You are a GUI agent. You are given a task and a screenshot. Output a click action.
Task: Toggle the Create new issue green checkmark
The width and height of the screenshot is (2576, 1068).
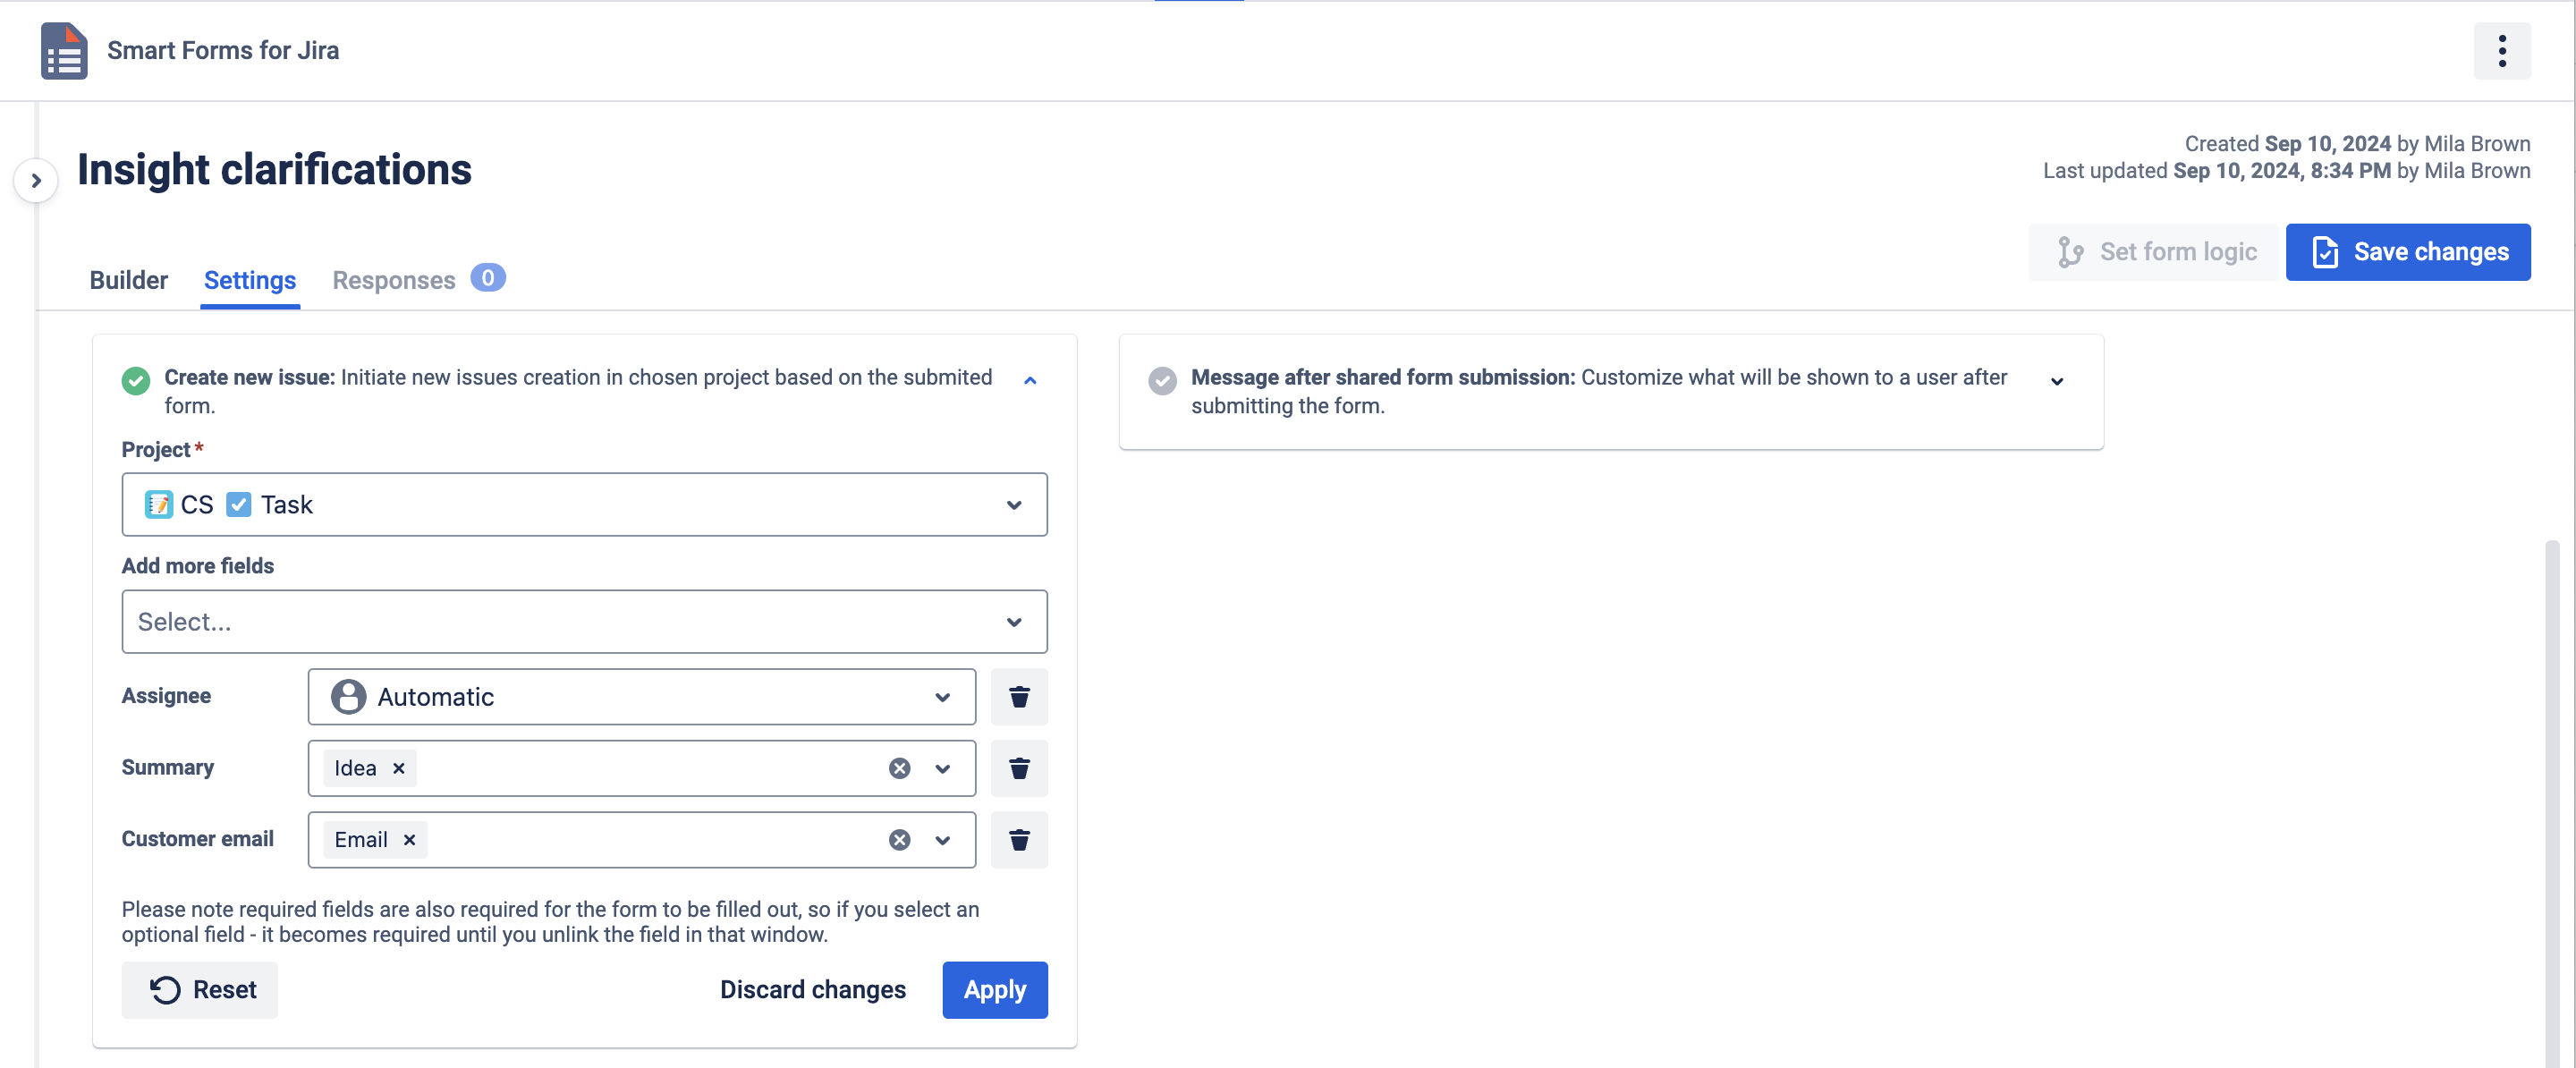point(136,380)
